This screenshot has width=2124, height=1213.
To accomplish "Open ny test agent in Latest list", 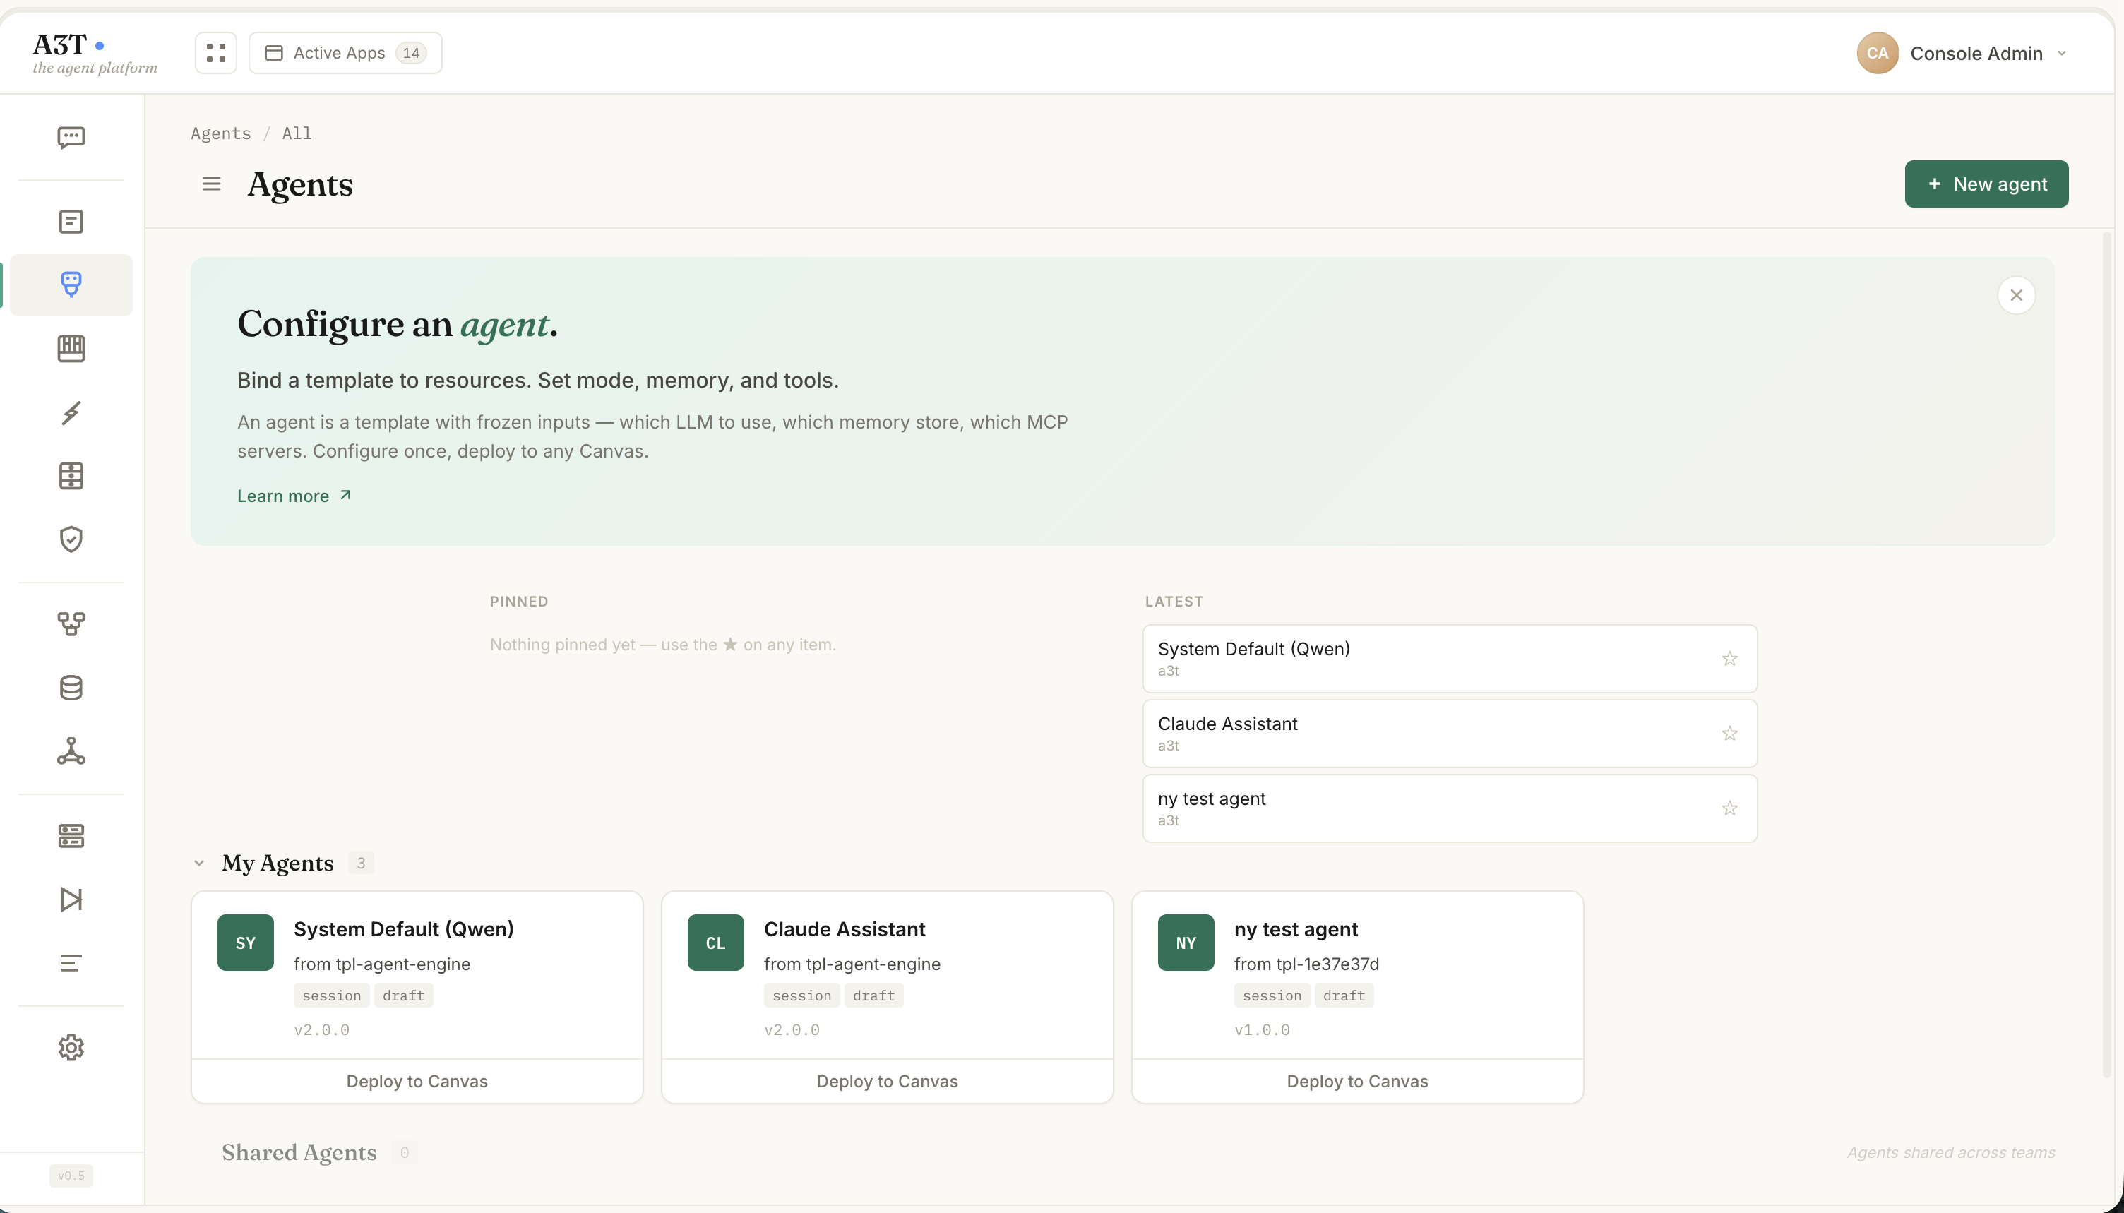I will click(x=1450, y=808).
